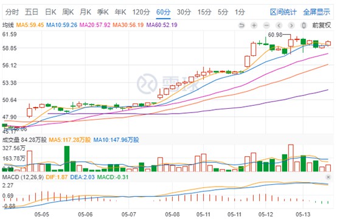Click the MA20:57.92 label

[95, 25]
